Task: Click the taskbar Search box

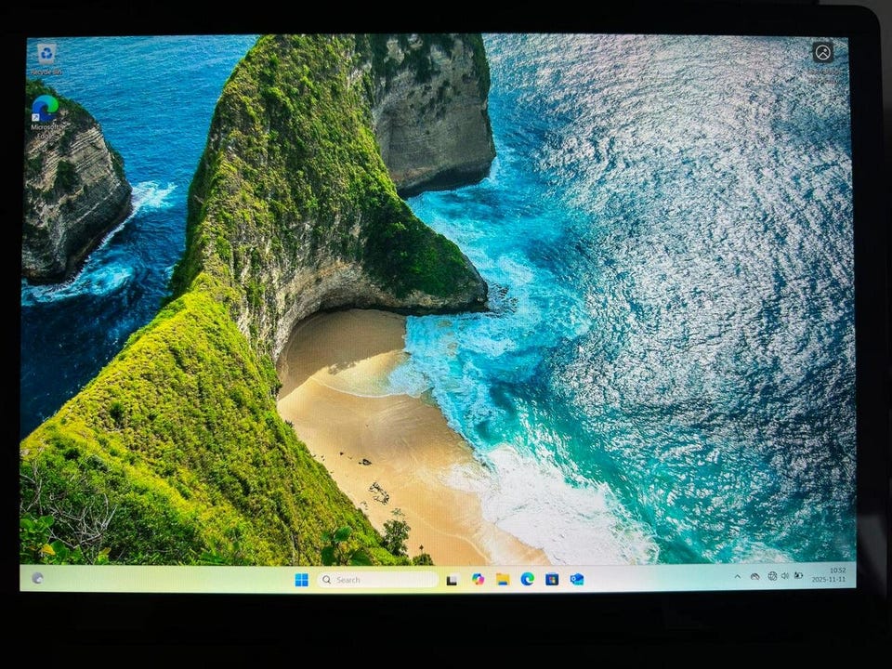Action: point(378,580)
